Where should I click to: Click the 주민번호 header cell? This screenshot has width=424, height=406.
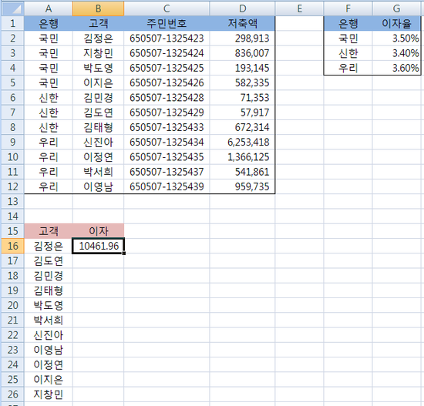click(167, 24)
